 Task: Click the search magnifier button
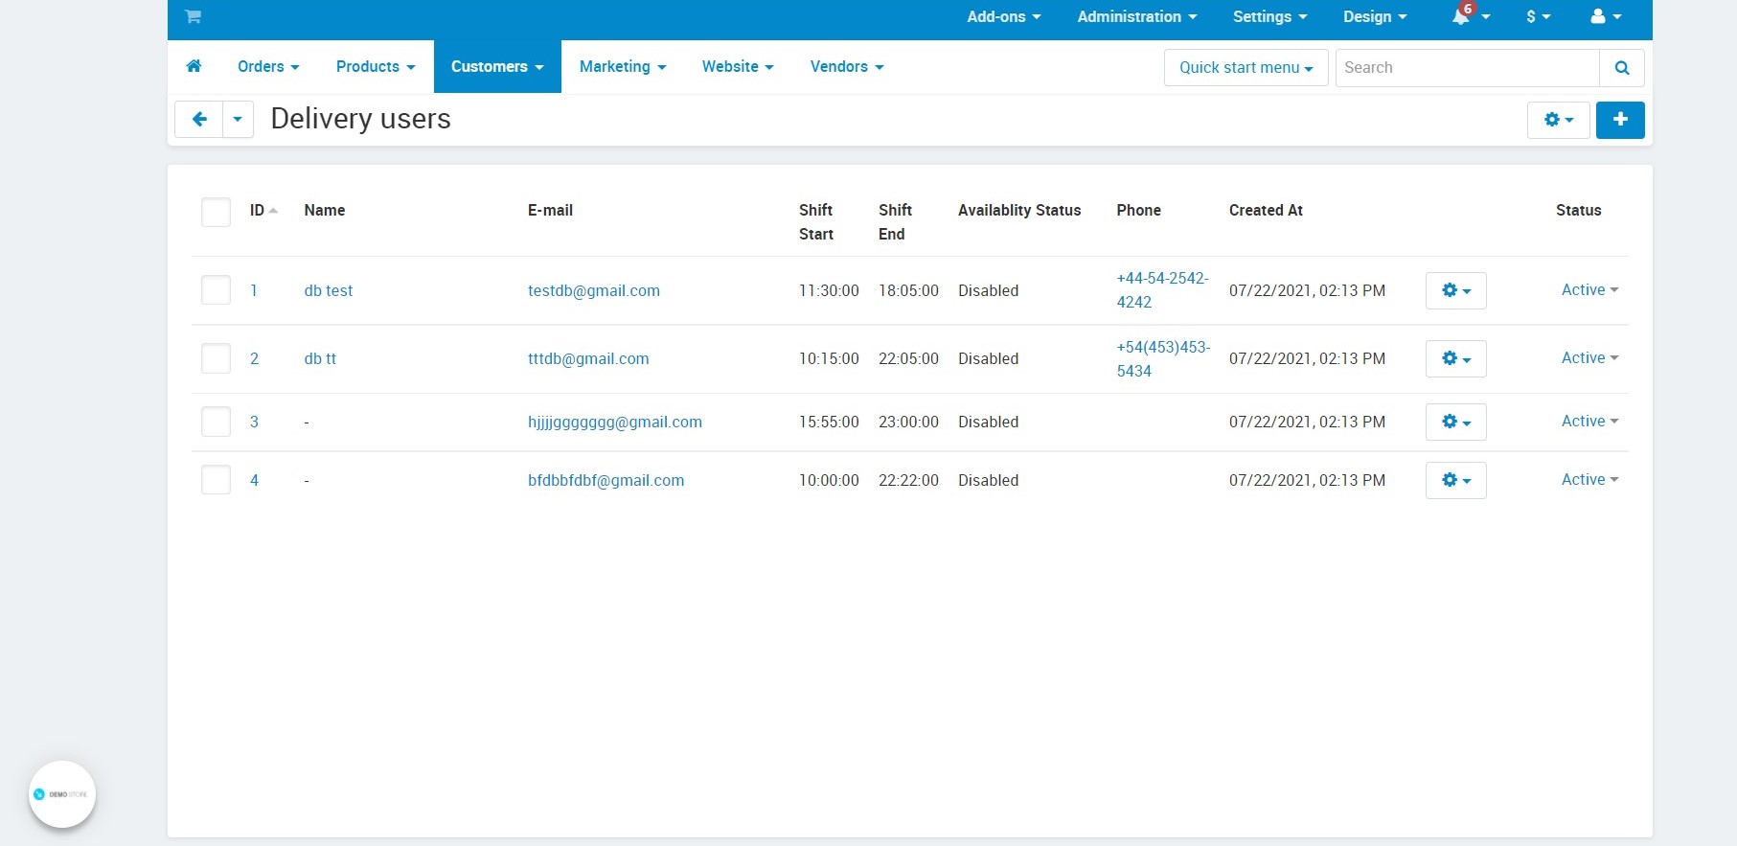pyautogui.click(x=1622, y=68)
